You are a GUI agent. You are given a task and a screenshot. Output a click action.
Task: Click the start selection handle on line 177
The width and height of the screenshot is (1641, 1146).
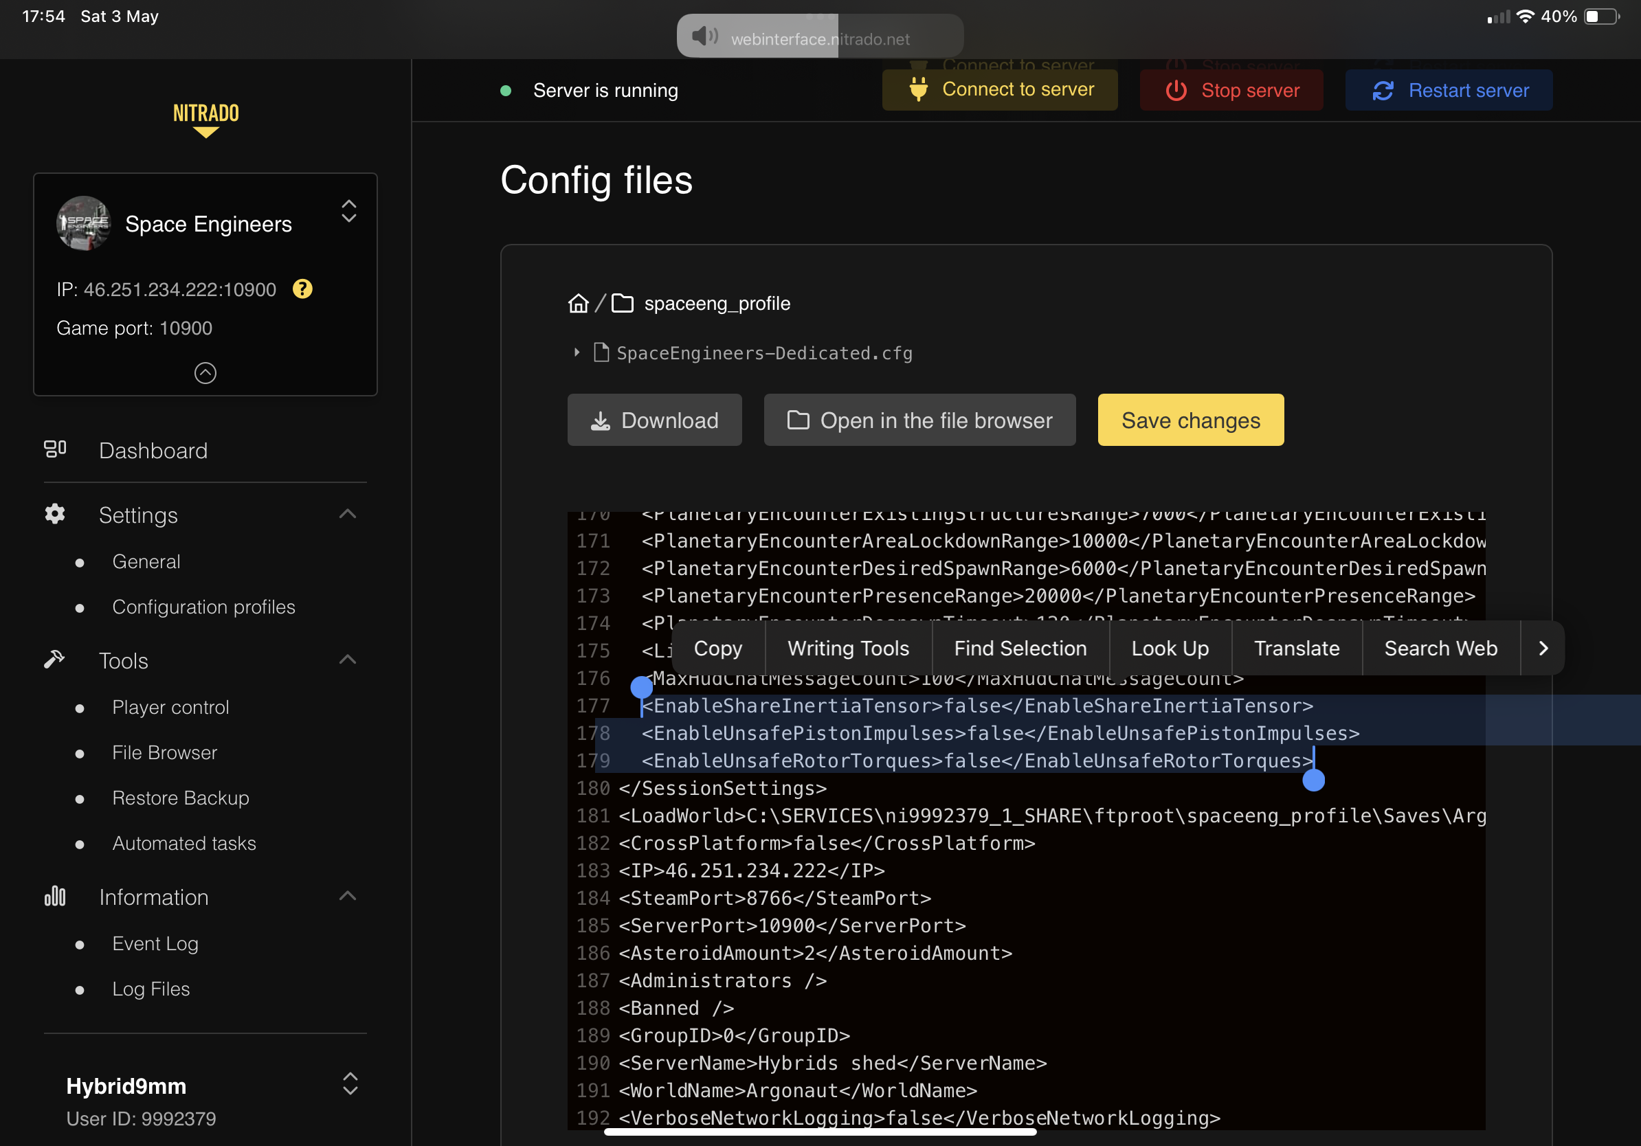click(642, 687)
